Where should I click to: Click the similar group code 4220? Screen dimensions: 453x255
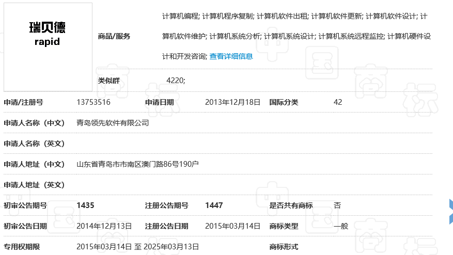point(176,81)
